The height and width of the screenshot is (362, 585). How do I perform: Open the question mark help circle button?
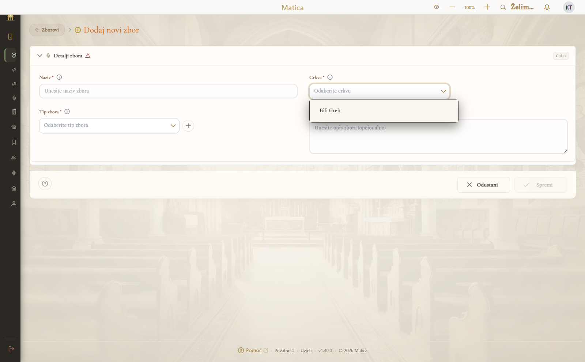45,184
